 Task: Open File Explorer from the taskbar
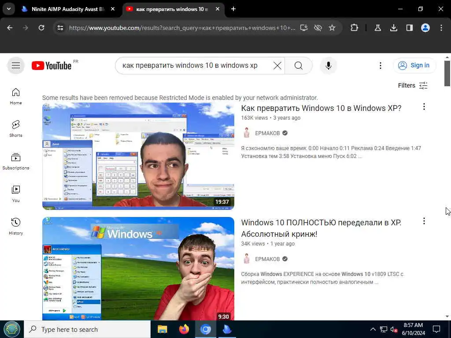[x=162, y=329]
